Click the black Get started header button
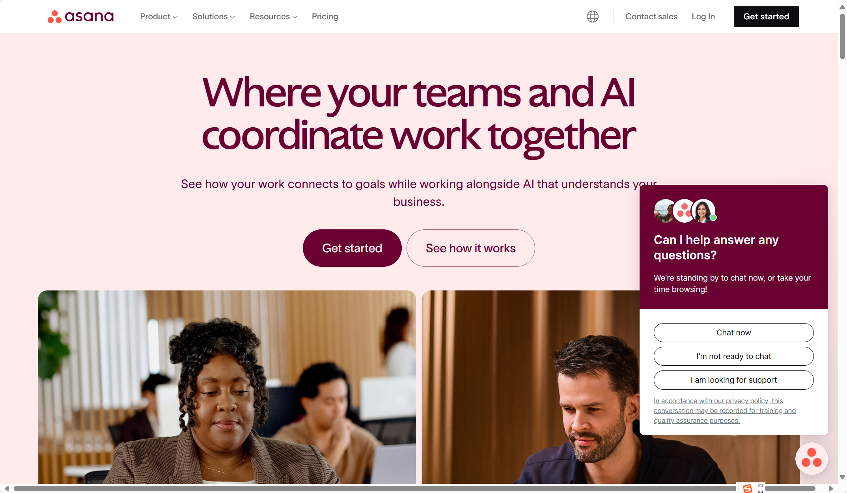The width and height of the screenshot is (847, 493). coord(766,17)
